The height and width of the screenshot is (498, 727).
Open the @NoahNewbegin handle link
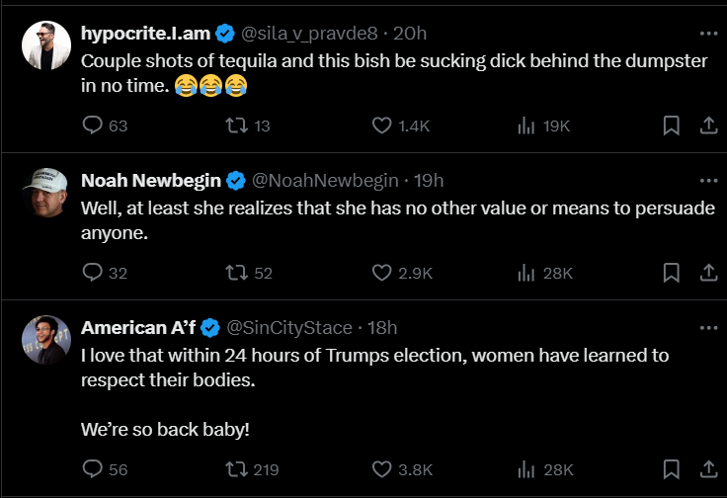pyautogui.click(x=325, y=181)
